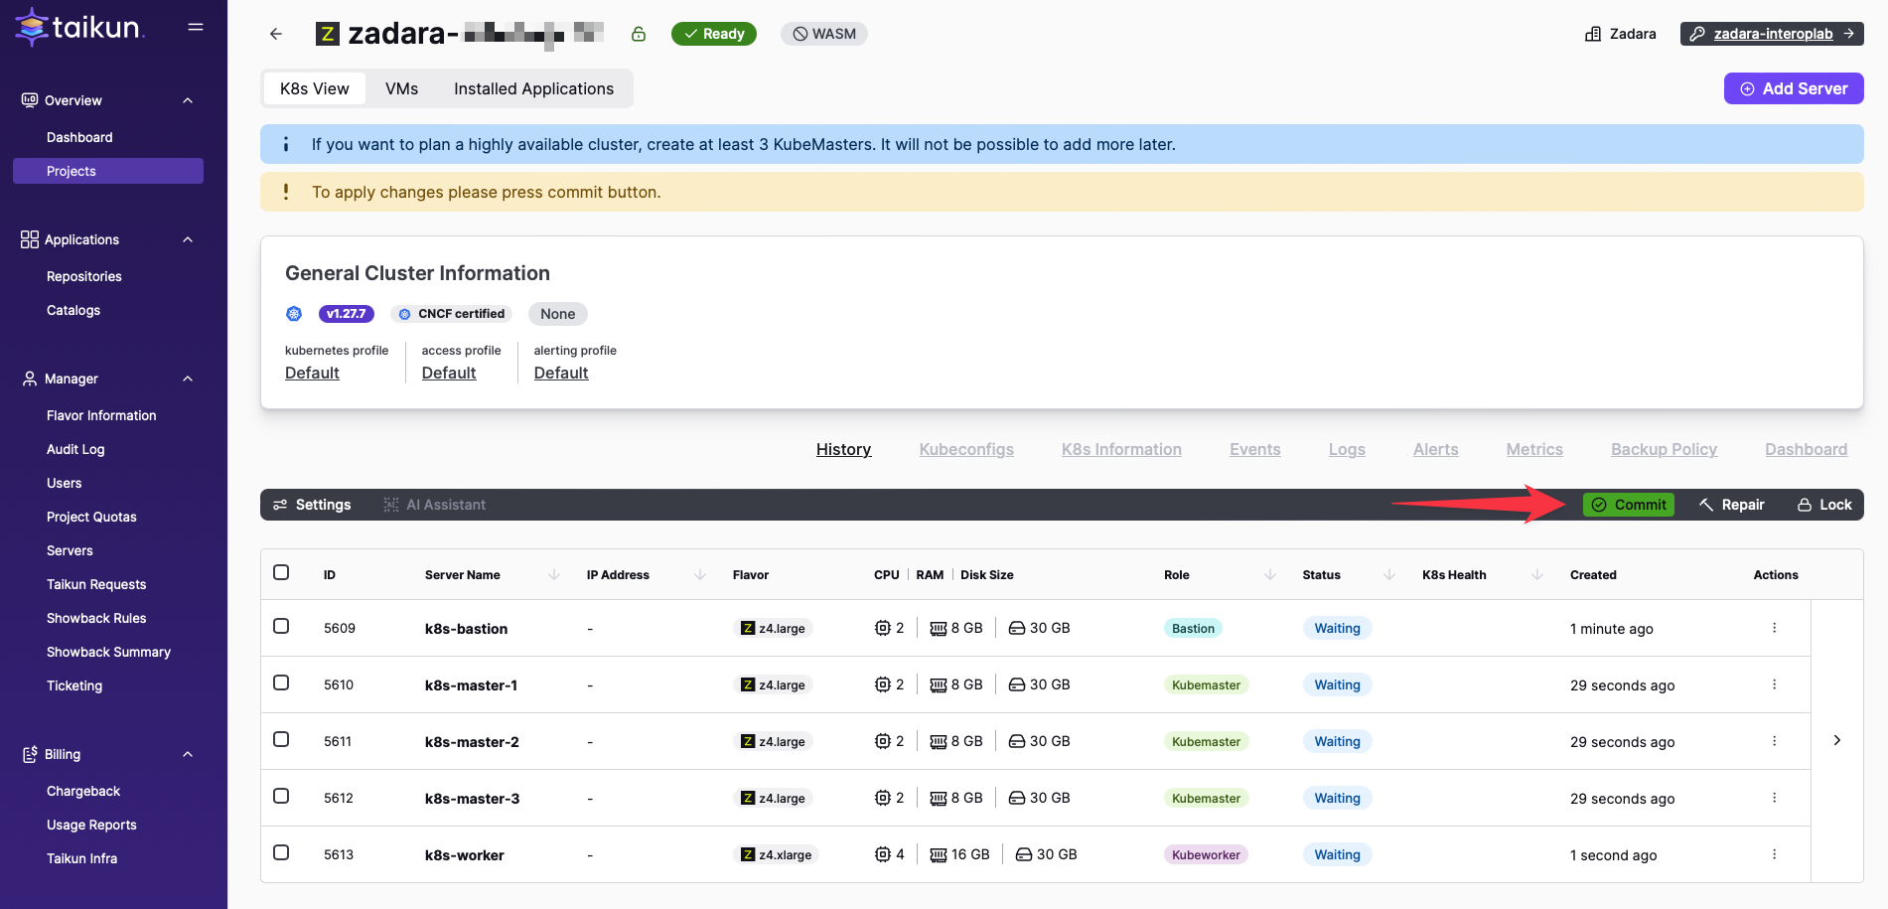Click the Taikun logo

[79, 27]
